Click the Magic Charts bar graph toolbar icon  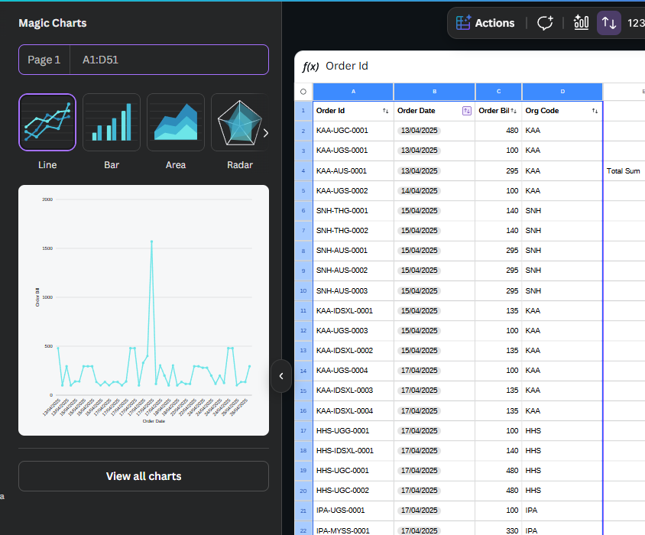(x=581, y=23)
